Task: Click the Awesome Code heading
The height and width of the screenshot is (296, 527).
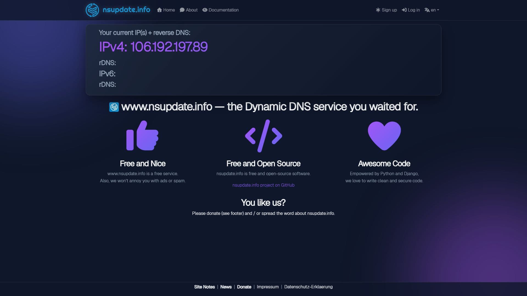Action: (x=384, y=164)
